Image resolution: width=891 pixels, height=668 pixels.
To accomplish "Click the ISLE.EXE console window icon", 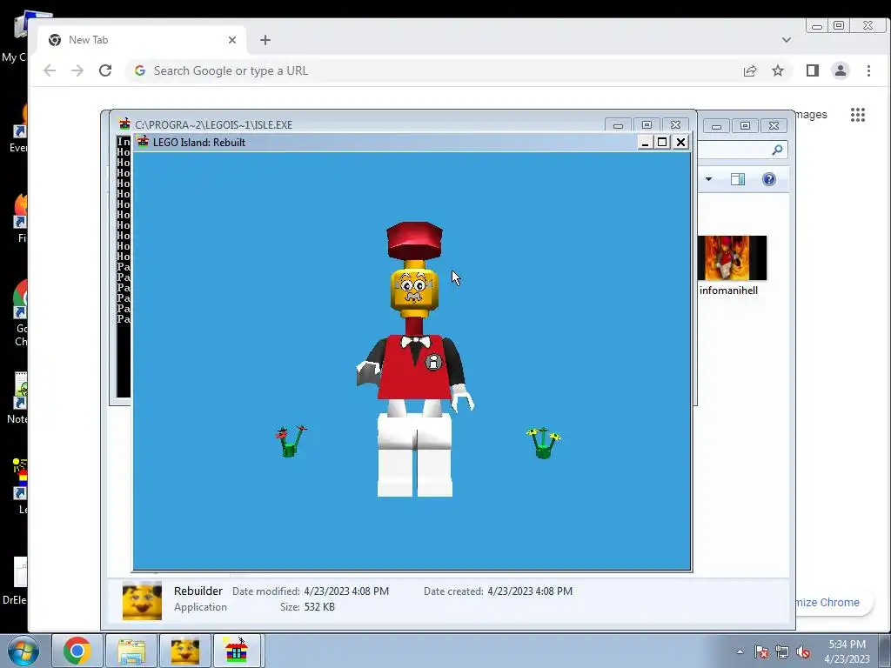I will [x=124, y=124].
